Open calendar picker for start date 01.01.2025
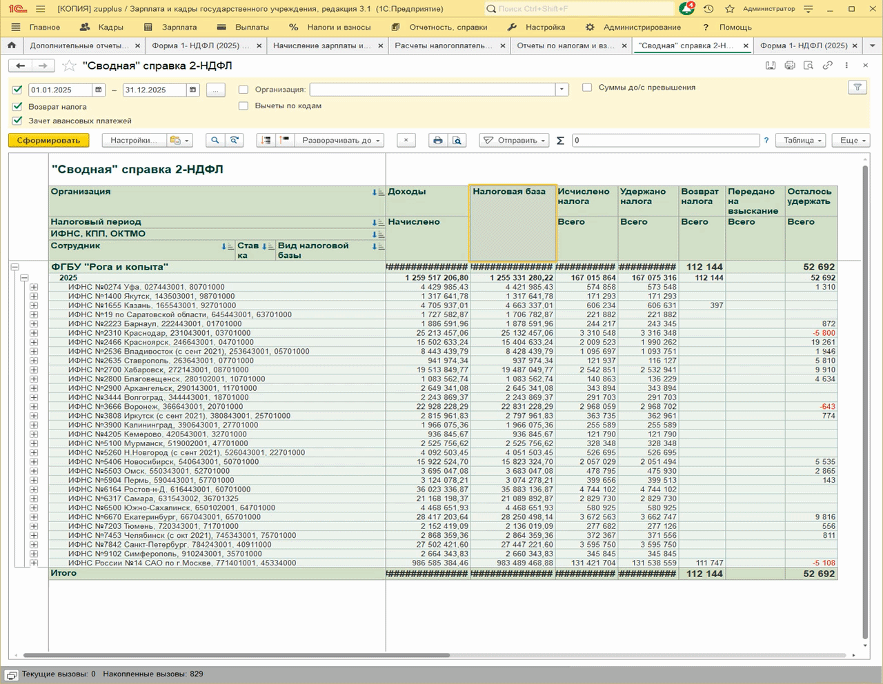Screen dimensions: 883x684 click(99, 90)
